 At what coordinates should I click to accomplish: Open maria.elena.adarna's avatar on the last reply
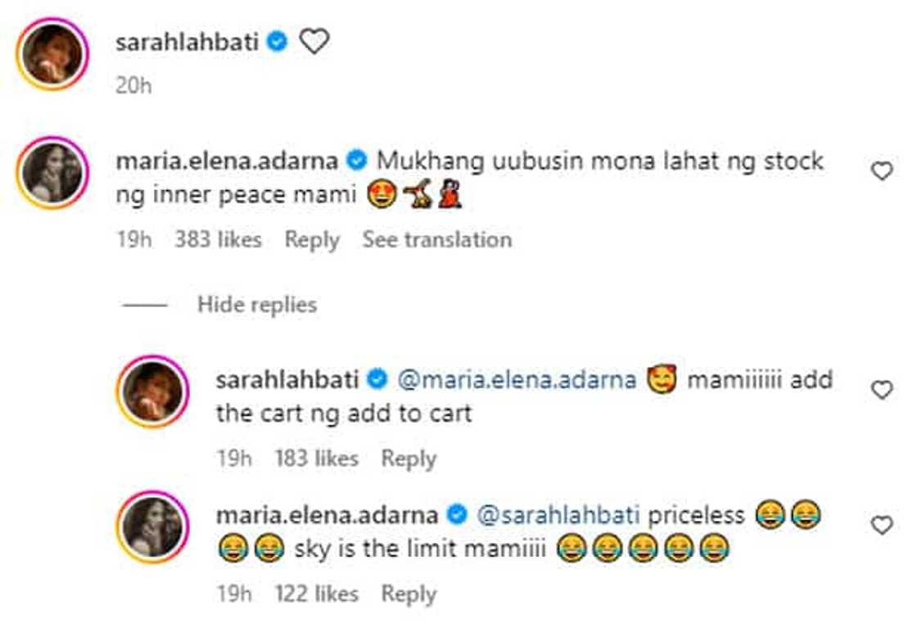point(153,527)
